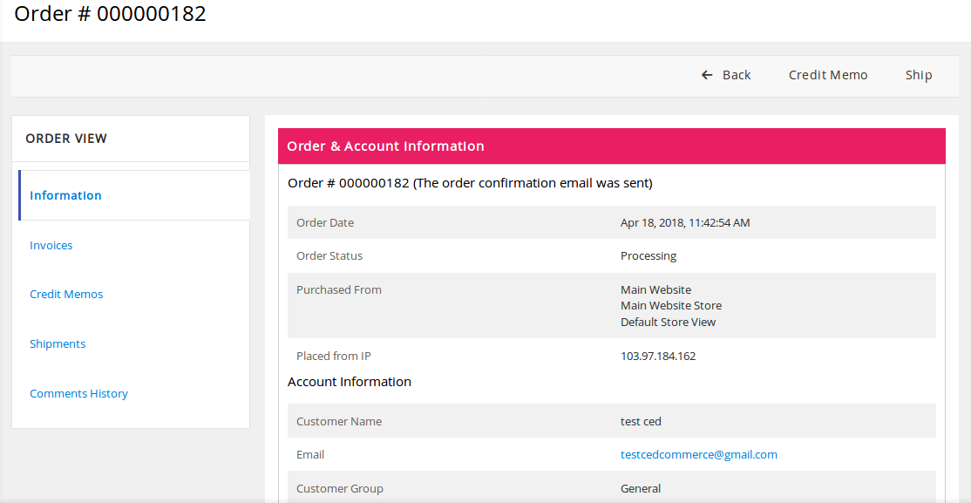Click the Default Store View text

tap(668, 322)
